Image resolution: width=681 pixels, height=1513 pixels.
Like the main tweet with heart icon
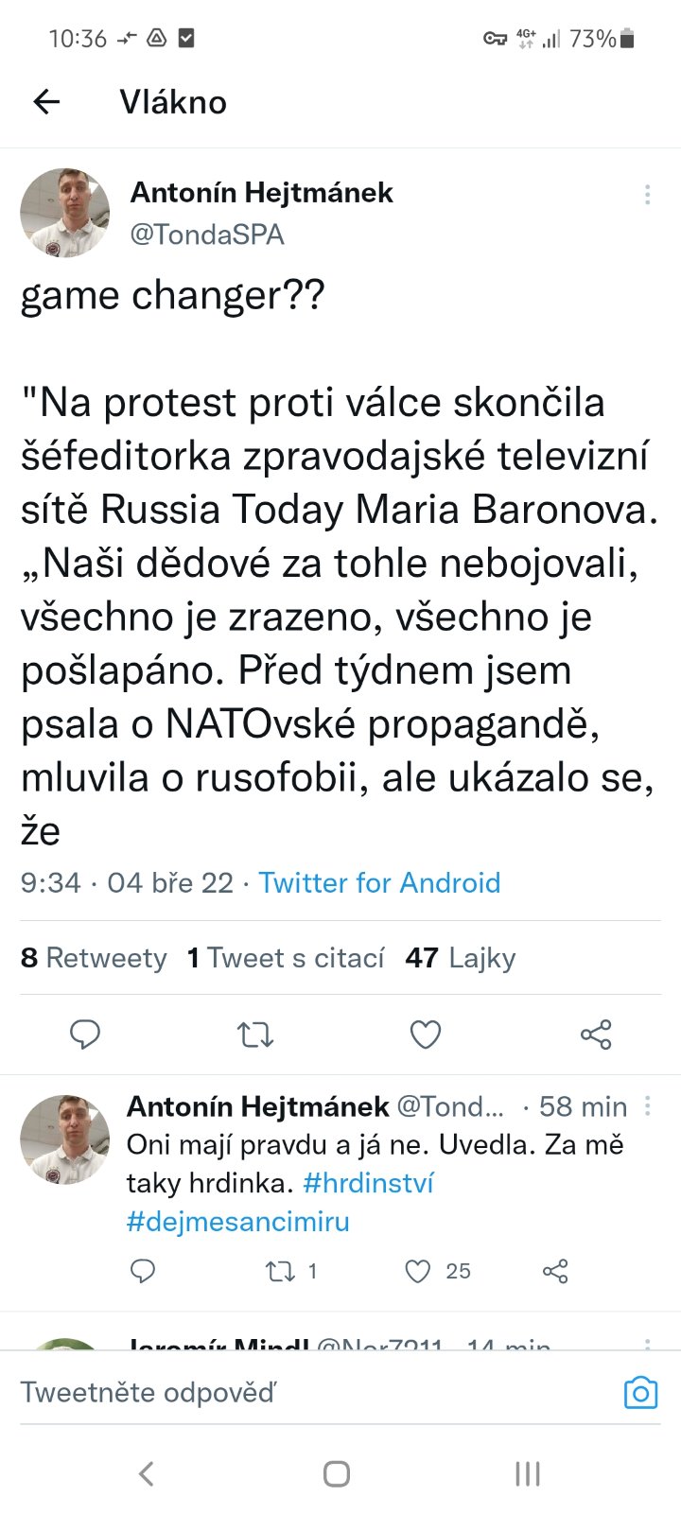pyautogui.click(x=426, y=1035)
